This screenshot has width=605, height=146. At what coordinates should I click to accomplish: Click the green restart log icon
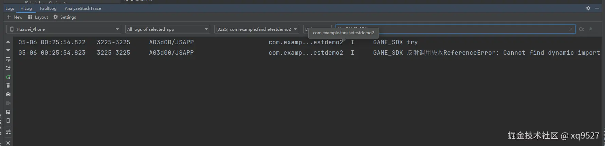point(8,77)
